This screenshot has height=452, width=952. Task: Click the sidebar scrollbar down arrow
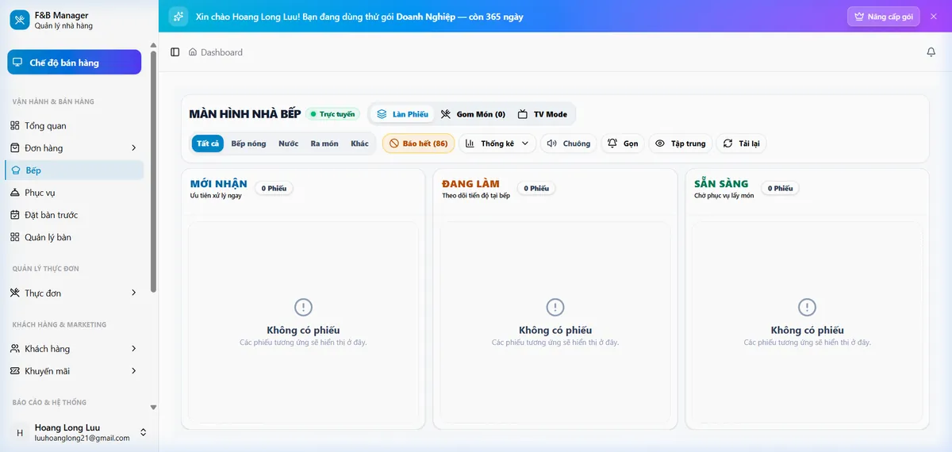pos(153,407)
